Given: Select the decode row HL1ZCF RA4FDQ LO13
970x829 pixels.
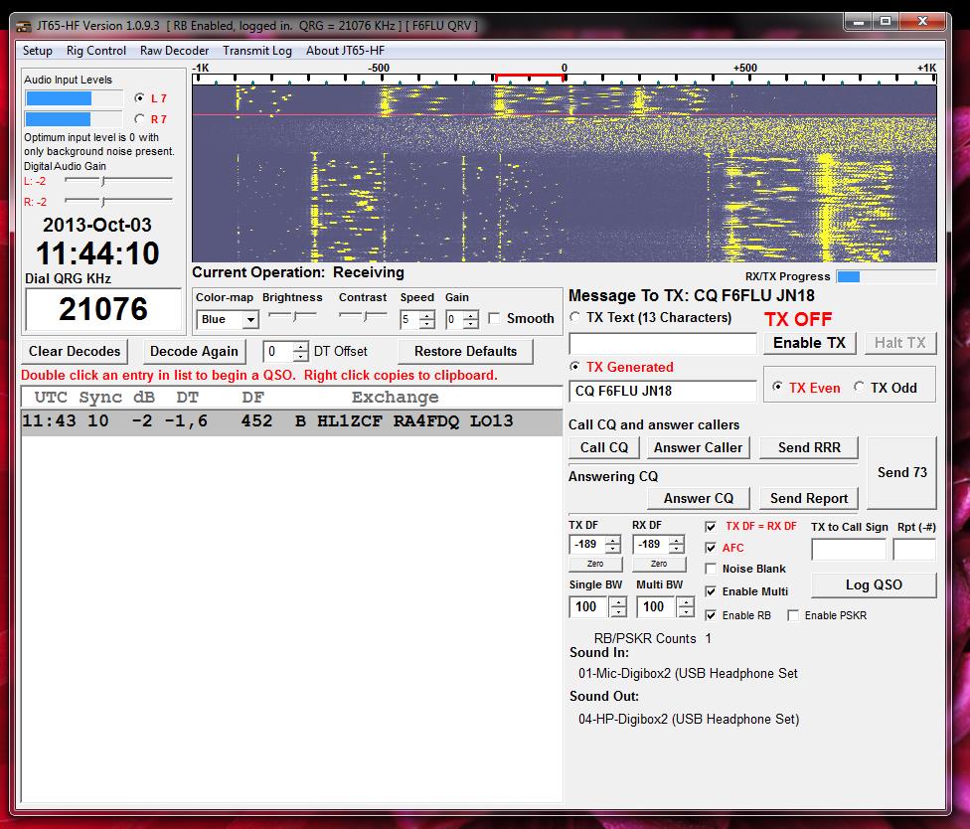Looking at the screenshot, I should [x=291, y=421].
